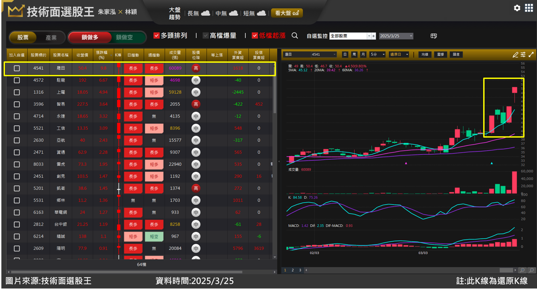Check the watchlist box for 4541 晟田

pyautogui.click(x=17, y=68)
